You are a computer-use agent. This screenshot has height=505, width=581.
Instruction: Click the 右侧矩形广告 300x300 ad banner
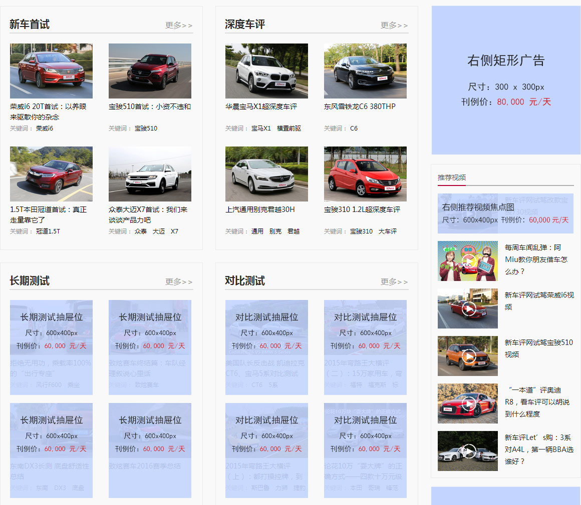(x=506, y=80)
